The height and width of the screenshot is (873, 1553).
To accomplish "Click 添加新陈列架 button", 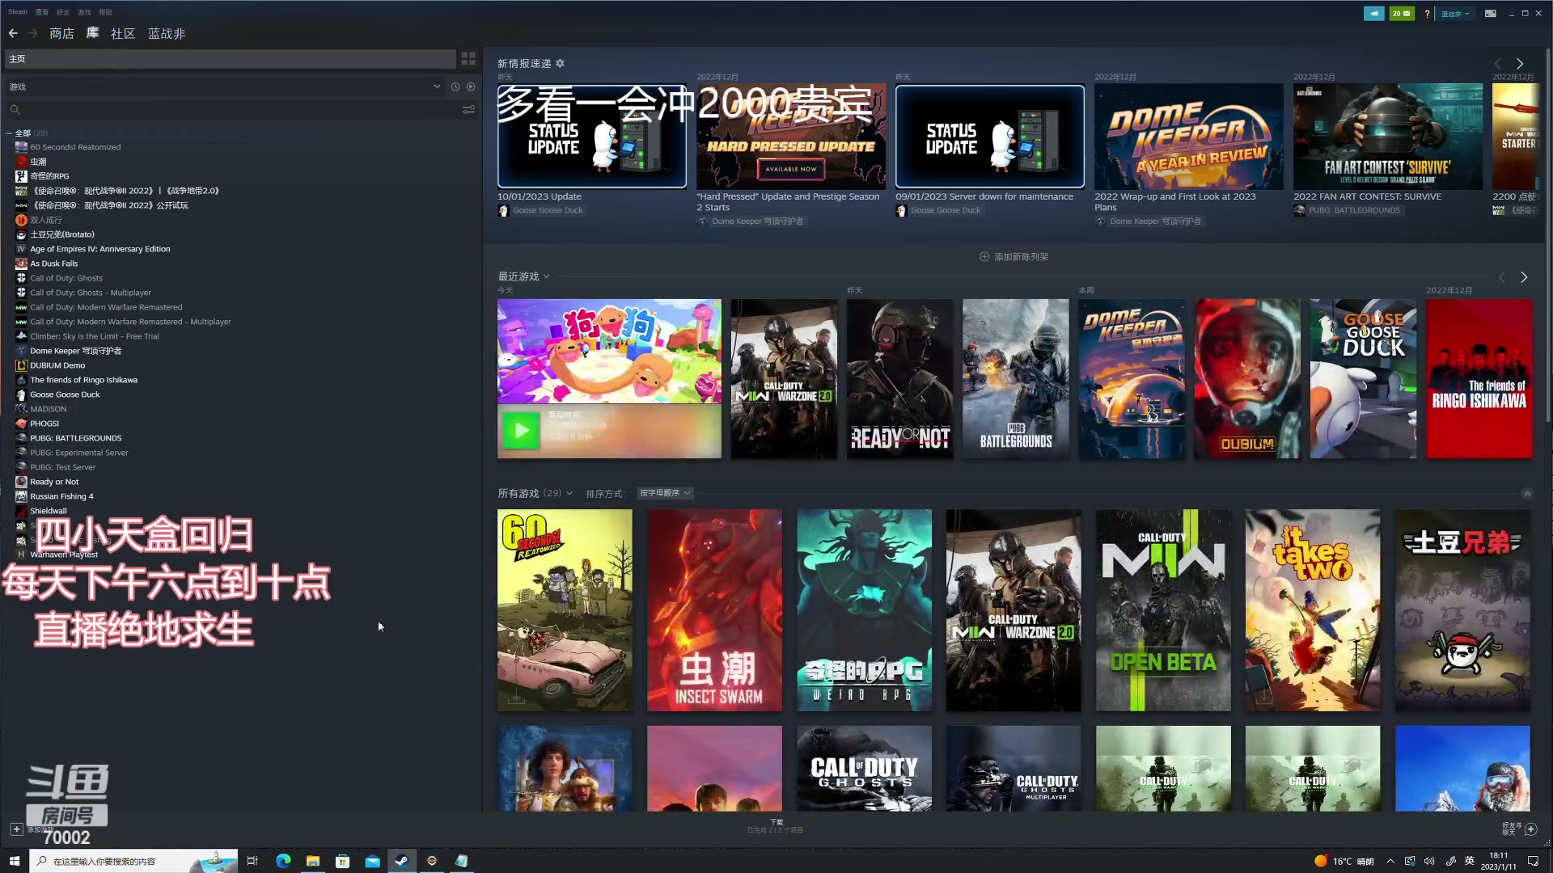I will point(1013,256).
